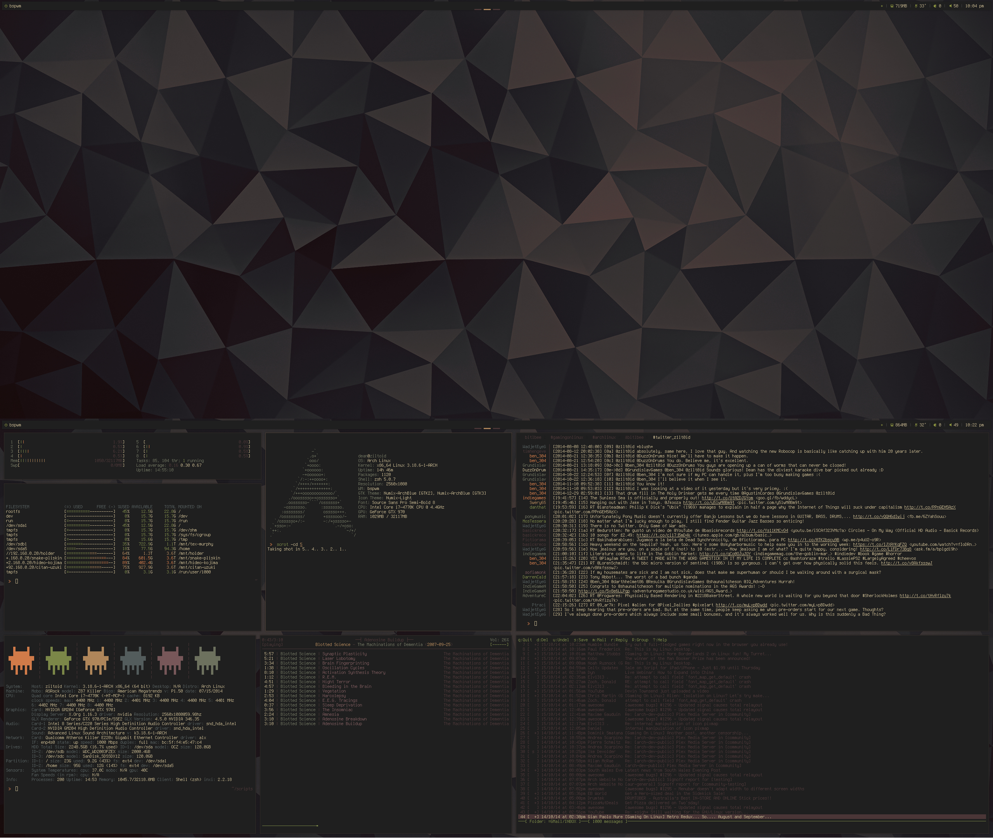Click the temperature icon beside 33°
993x838 pixels.
(x=916, y=6)
